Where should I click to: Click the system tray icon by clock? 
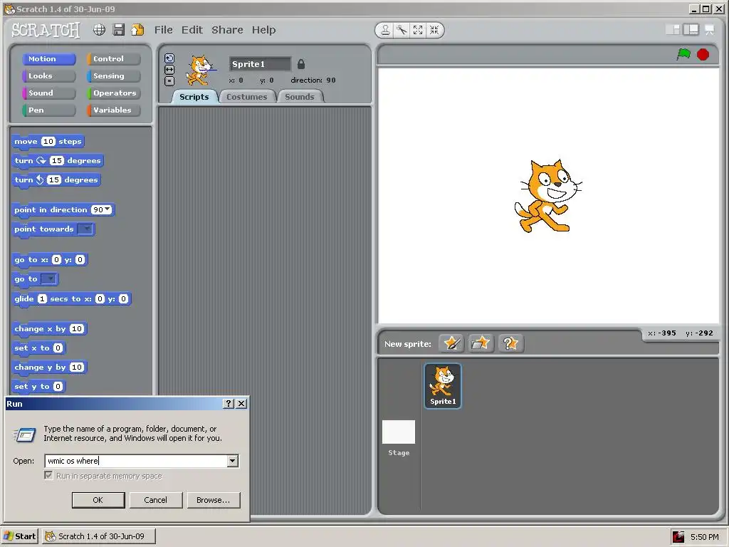(678, 537)
